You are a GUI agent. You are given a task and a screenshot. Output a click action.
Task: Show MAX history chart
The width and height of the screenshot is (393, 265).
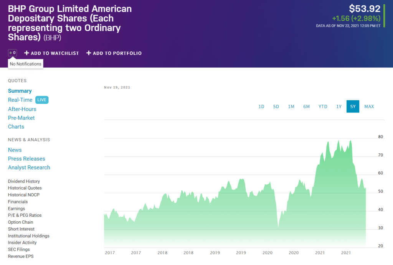tap(369, 107)
